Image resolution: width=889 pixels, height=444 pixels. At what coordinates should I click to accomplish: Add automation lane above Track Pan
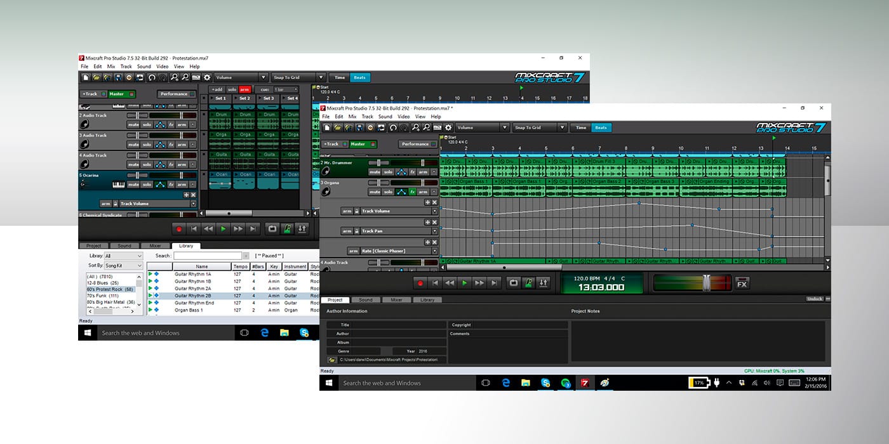click(x=427, y=222)
